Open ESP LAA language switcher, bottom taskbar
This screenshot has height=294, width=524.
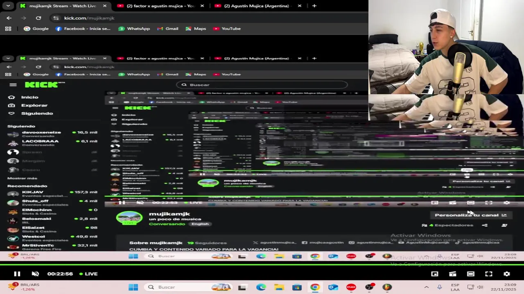point(455,287)
